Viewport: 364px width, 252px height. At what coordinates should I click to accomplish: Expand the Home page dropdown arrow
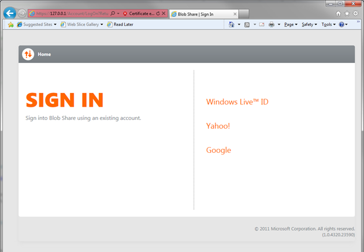[x=239, y=24]
